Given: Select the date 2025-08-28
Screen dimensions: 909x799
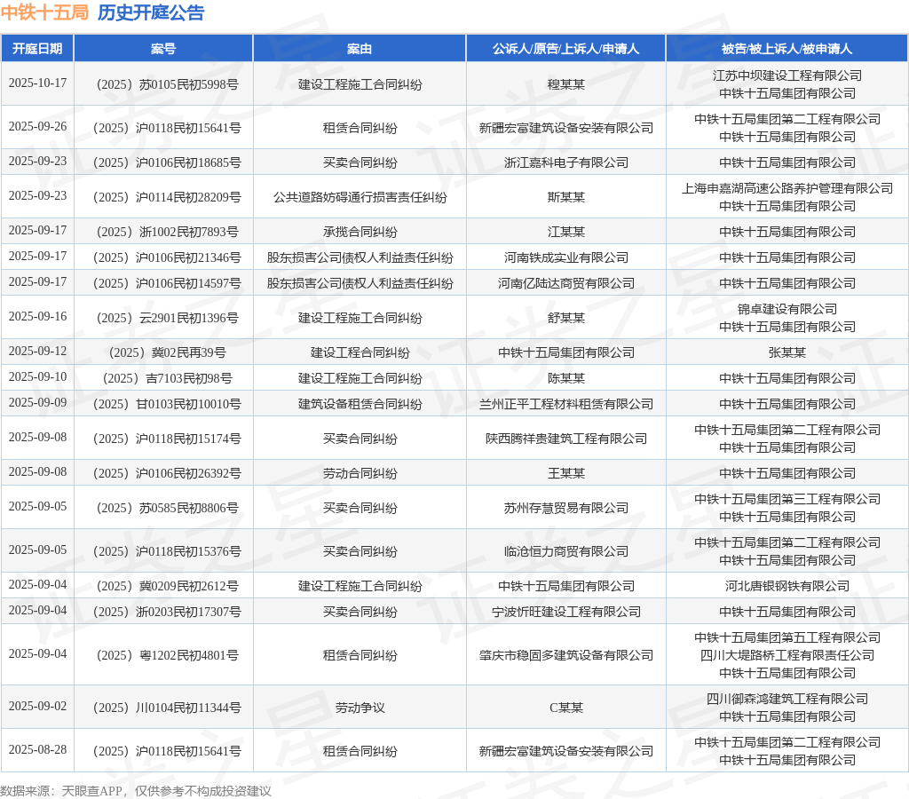Looking at the screenshot, I should 37,749.
